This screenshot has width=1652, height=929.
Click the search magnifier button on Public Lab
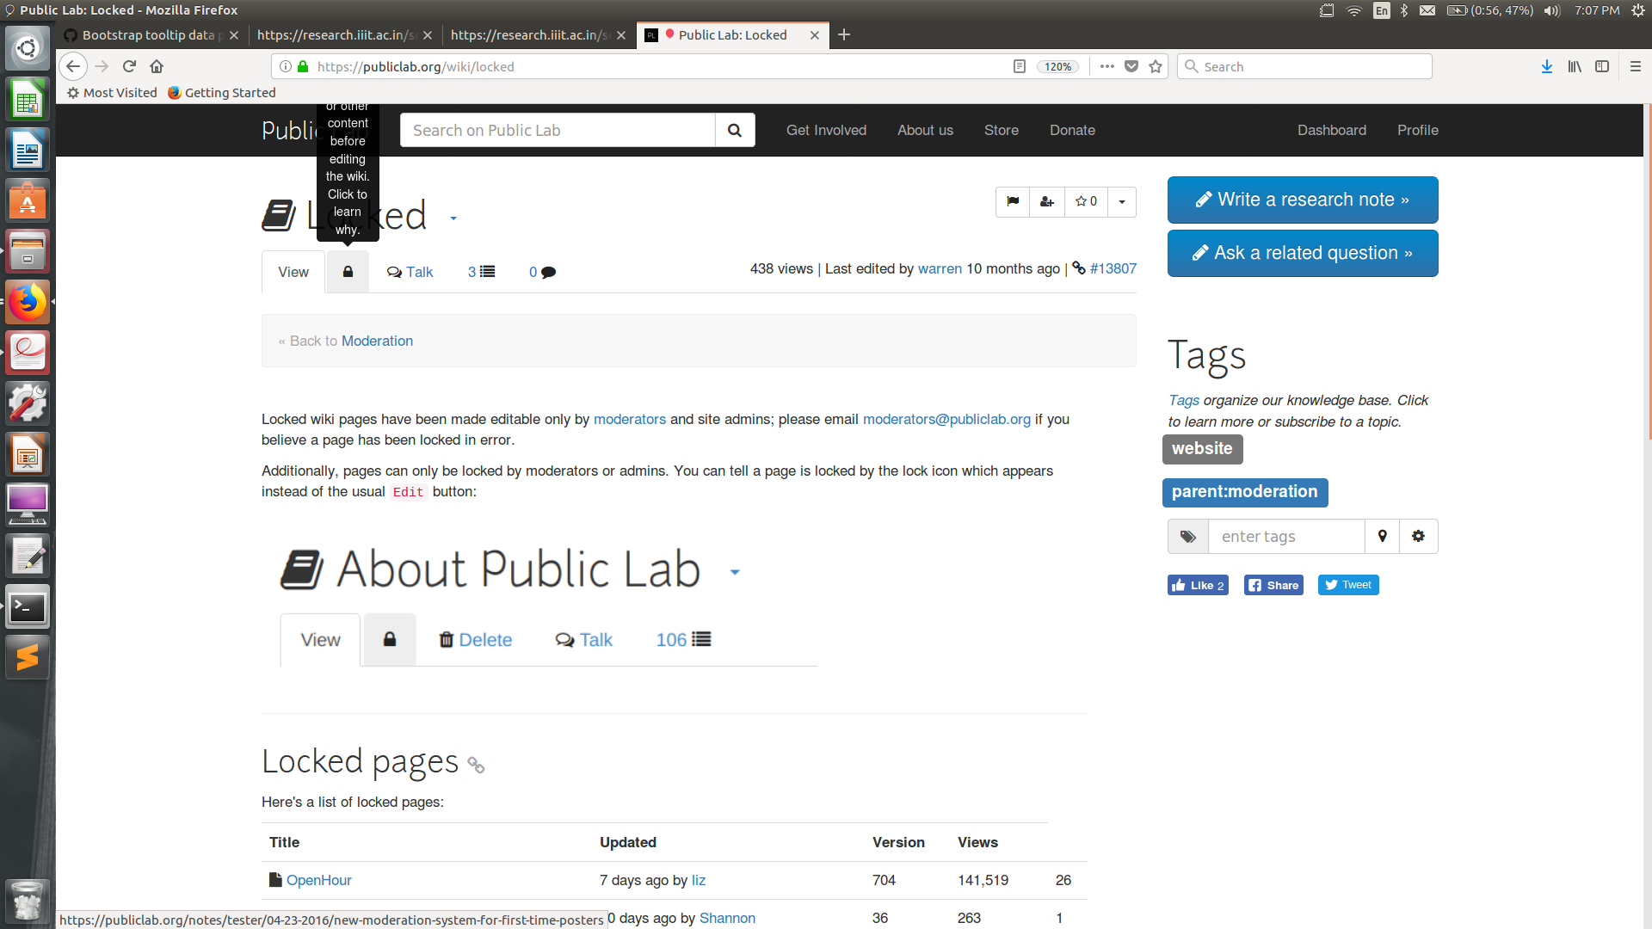pyautogui.click(x=735, y=130)
